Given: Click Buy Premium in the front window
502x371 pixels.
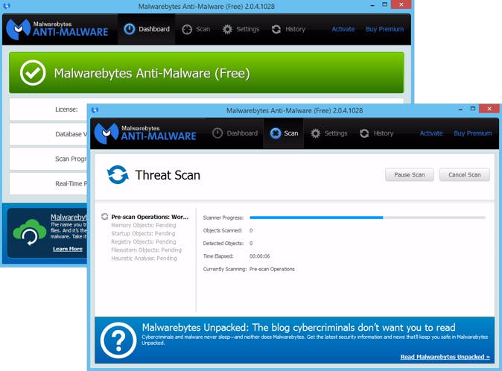Looking at the screenshot, I should point(472,133).
